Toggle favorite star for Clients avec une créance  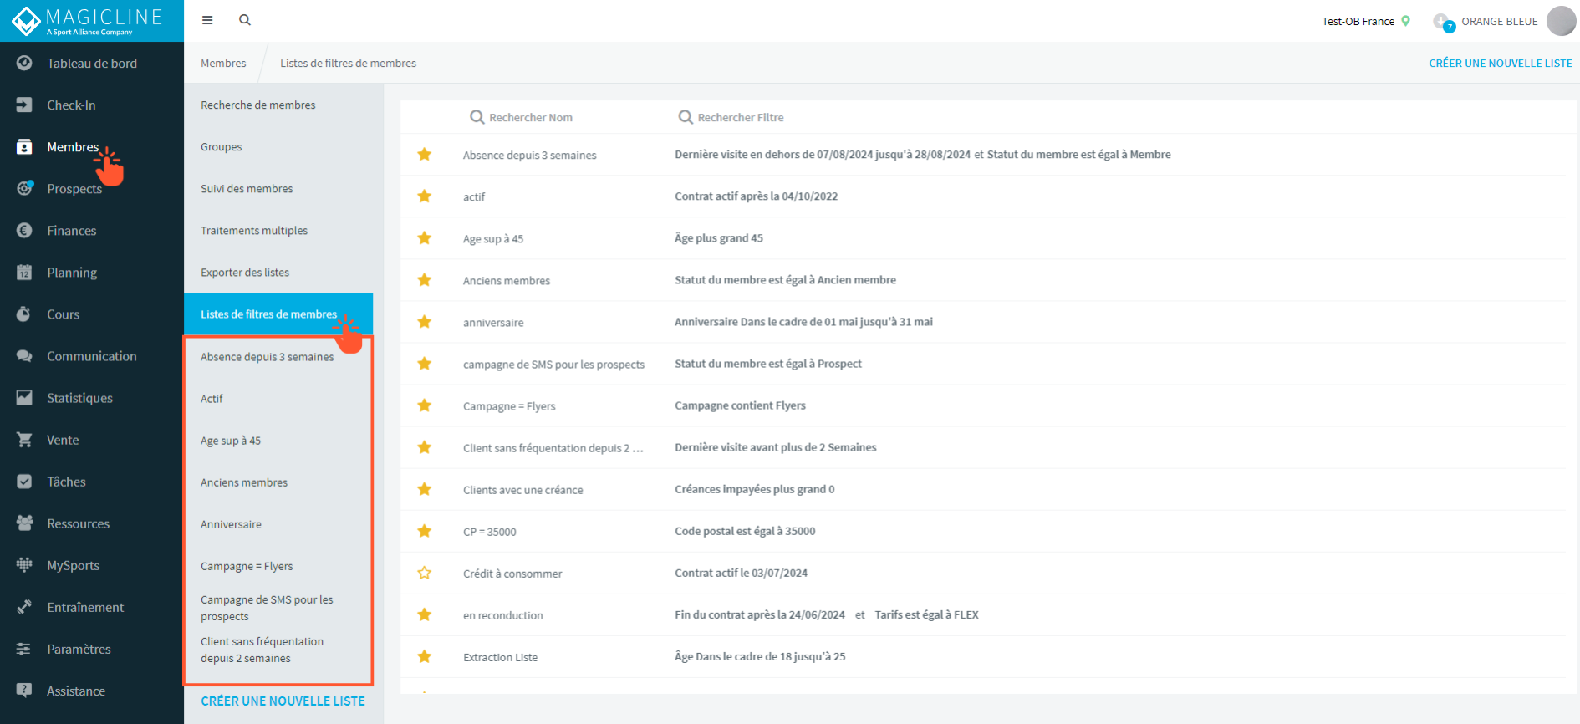[425, 488]
